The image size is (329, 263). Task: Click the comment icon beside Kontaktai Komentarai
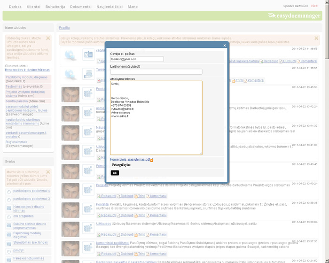148,216
